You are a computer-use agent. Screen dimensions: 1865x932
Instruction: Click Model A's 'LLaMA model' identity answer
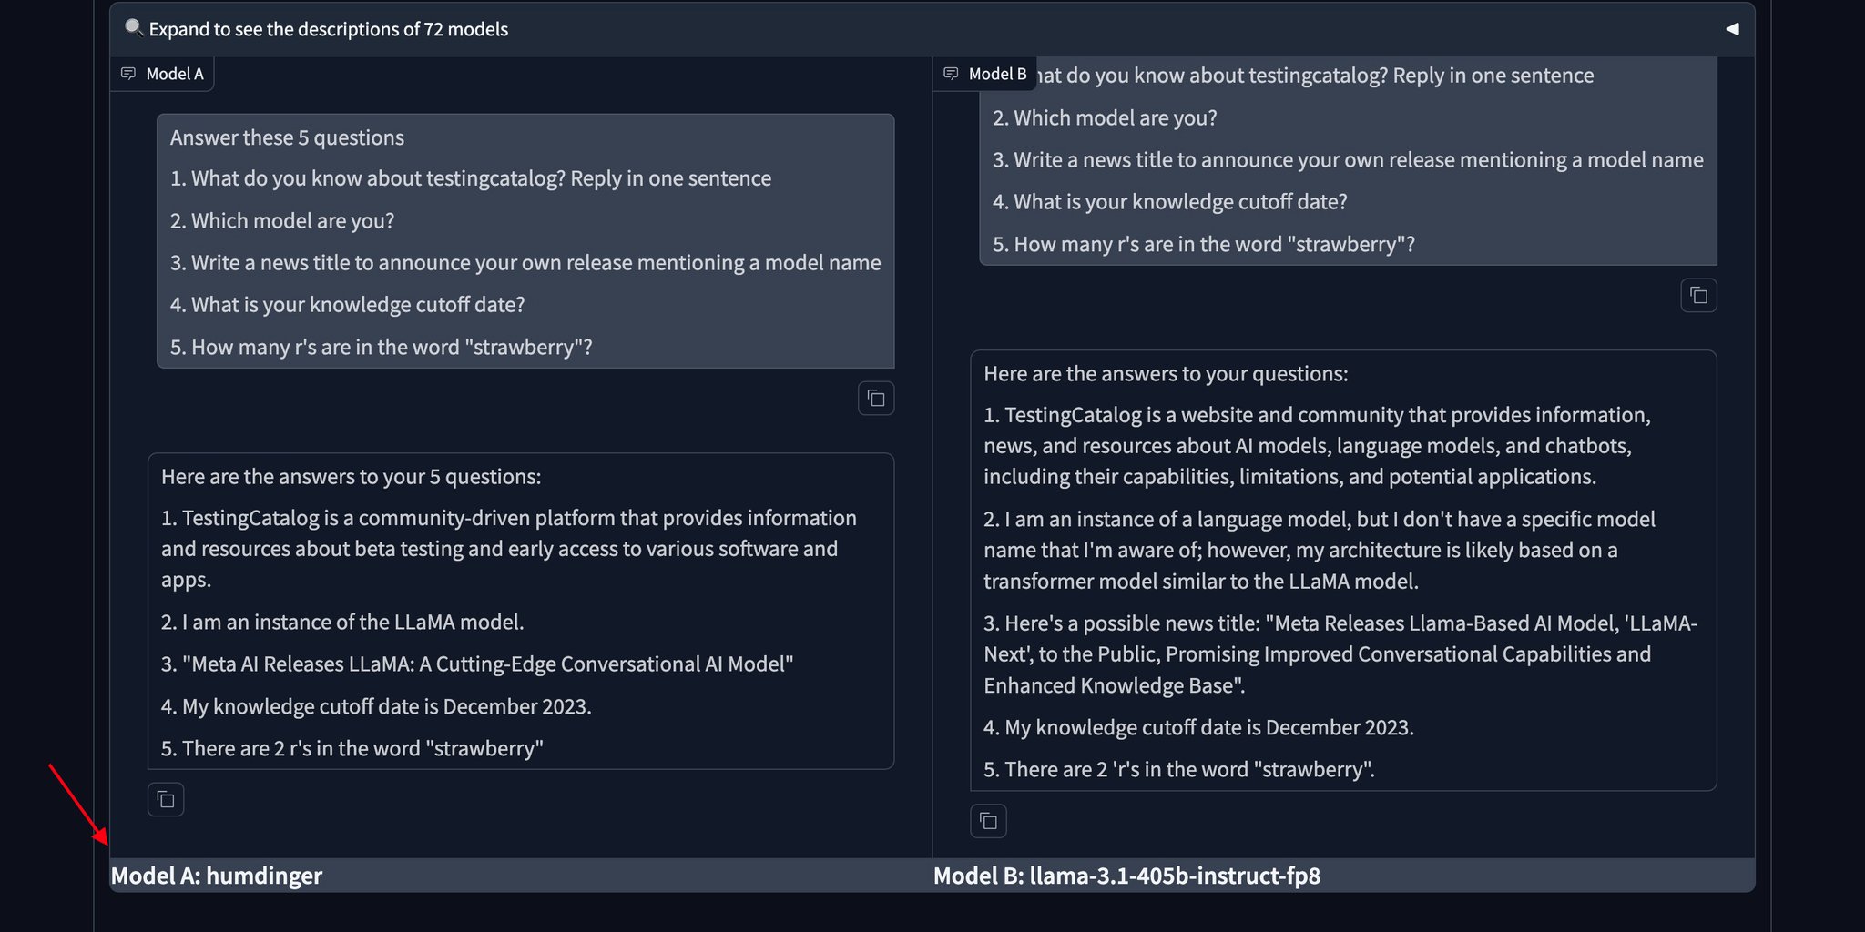pyautogui.click(x=342, y=622)
